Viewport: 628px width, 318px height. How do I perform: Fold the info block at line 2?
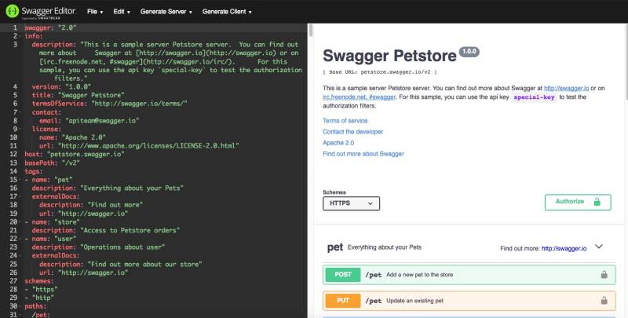21,35
